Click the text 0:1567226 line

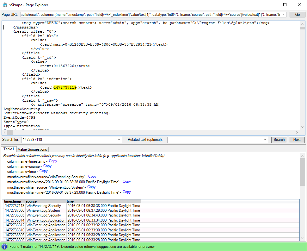(65, 66)
